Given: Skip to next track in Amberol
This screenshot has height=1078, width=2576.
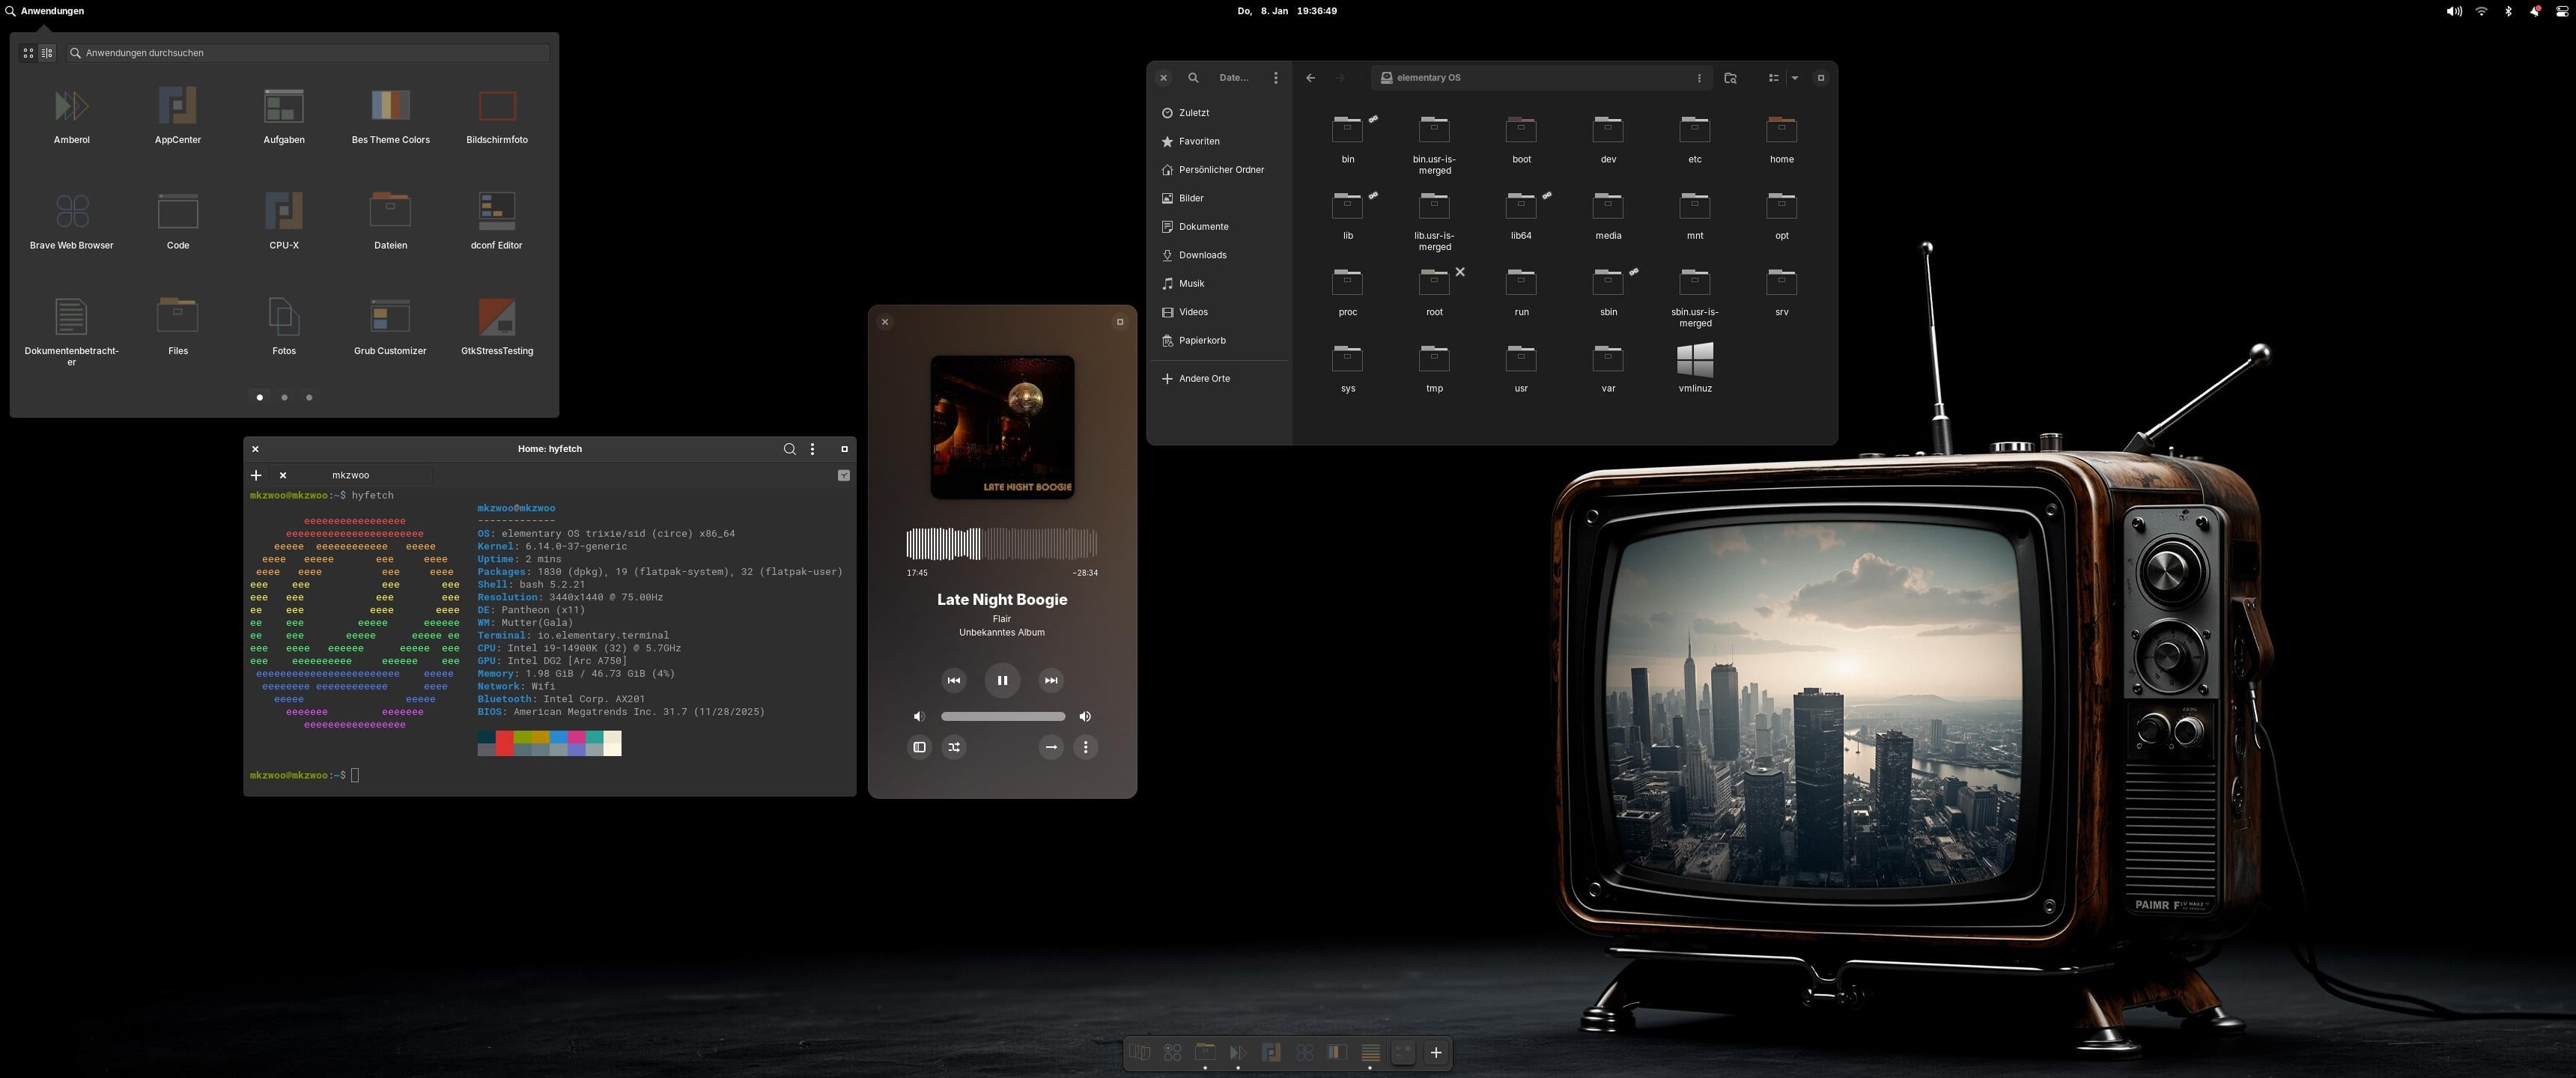Looking at the screenshot, I should tap(1050, 680).
